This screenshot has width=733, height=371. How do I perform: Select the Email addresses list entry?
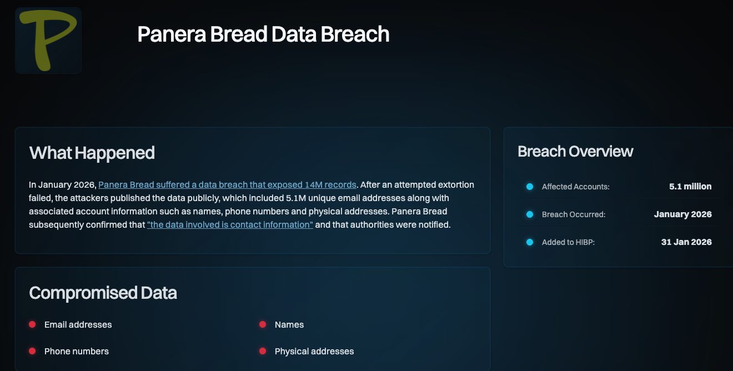[x=77, y=324]
